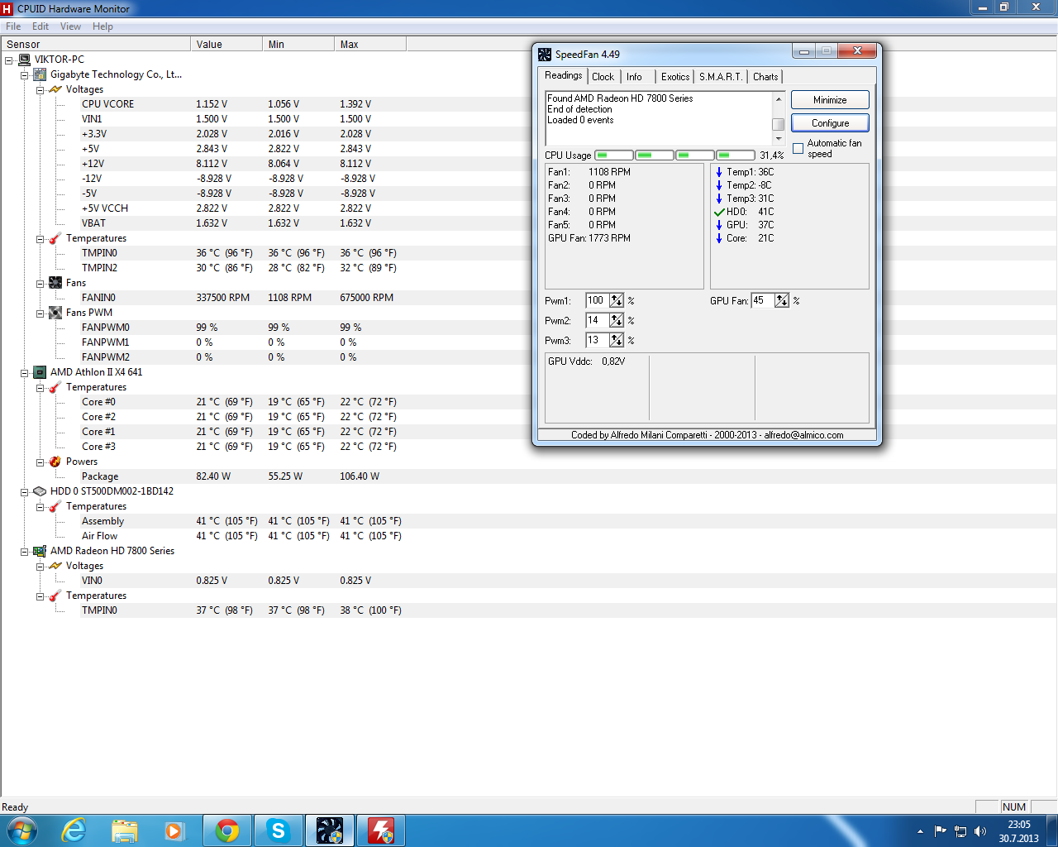Open the View menu in Hardware Monitor
The image size is (1058, 847).
[x=70, y=26]
